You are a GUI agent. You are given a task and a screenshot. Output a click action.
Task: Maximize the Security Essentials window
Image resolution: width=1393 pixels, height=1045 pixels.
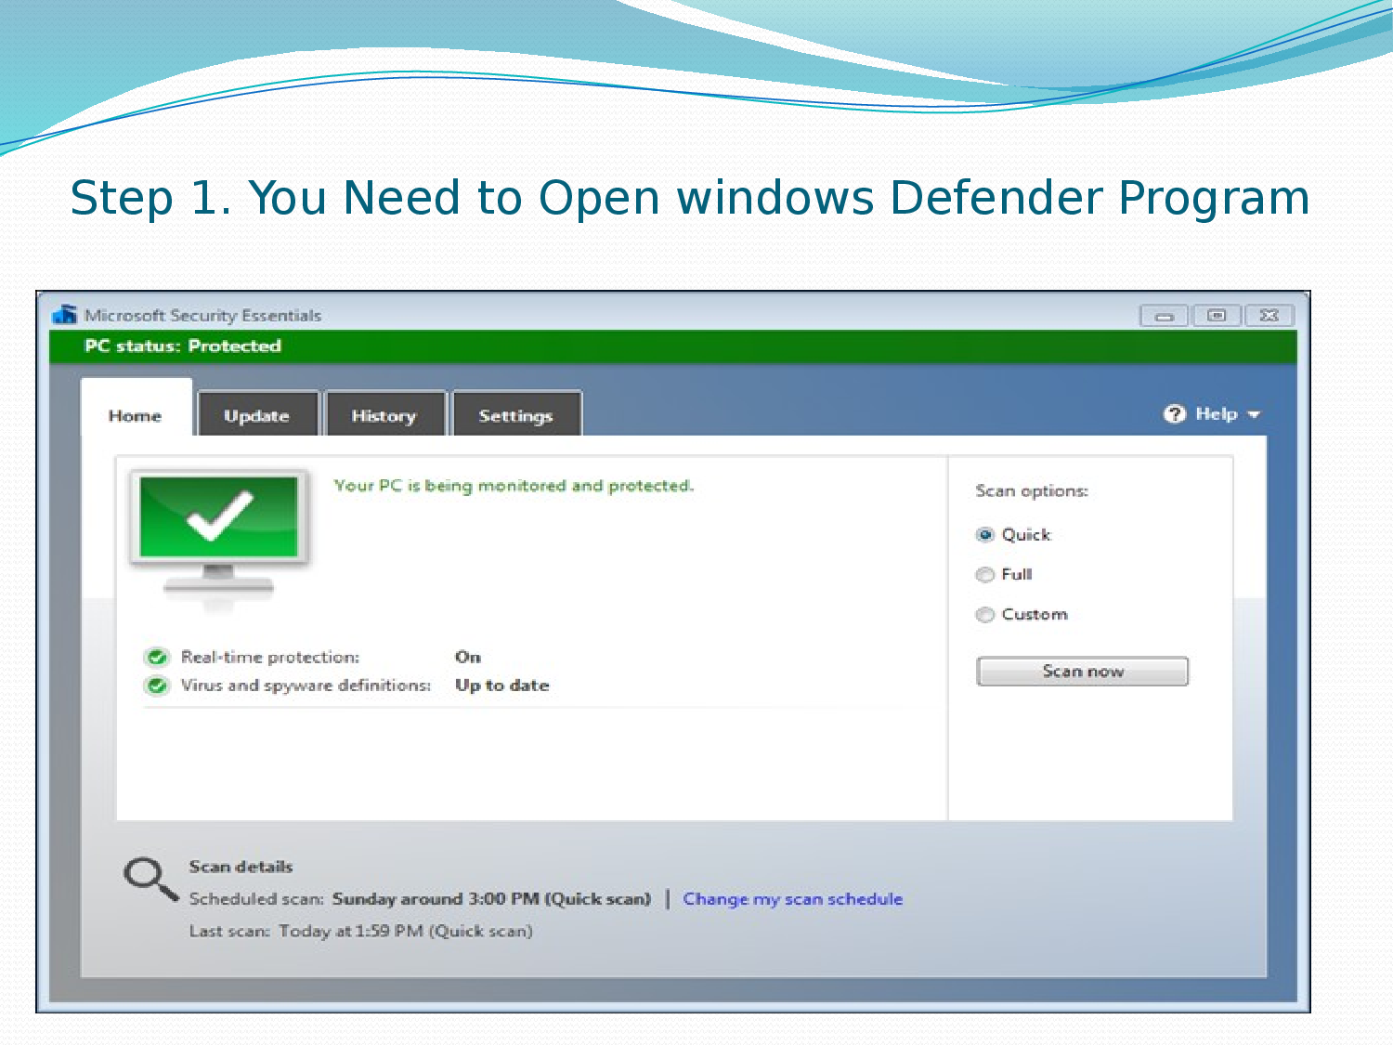pyautogui.click(x=1217, y=316)
